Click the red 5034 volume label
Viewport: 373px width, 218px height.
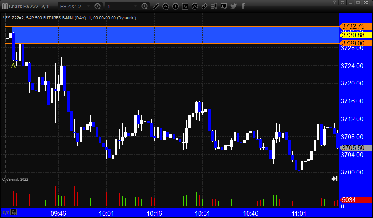pyautogui.click(x=356, y=200)
